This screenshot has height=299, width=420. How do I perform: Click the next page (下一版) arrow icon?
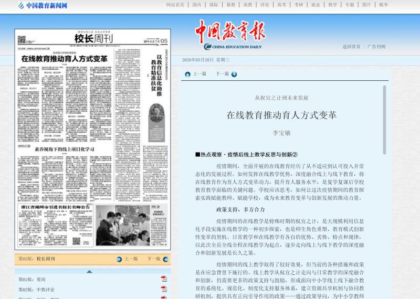(x=165, y=259)
